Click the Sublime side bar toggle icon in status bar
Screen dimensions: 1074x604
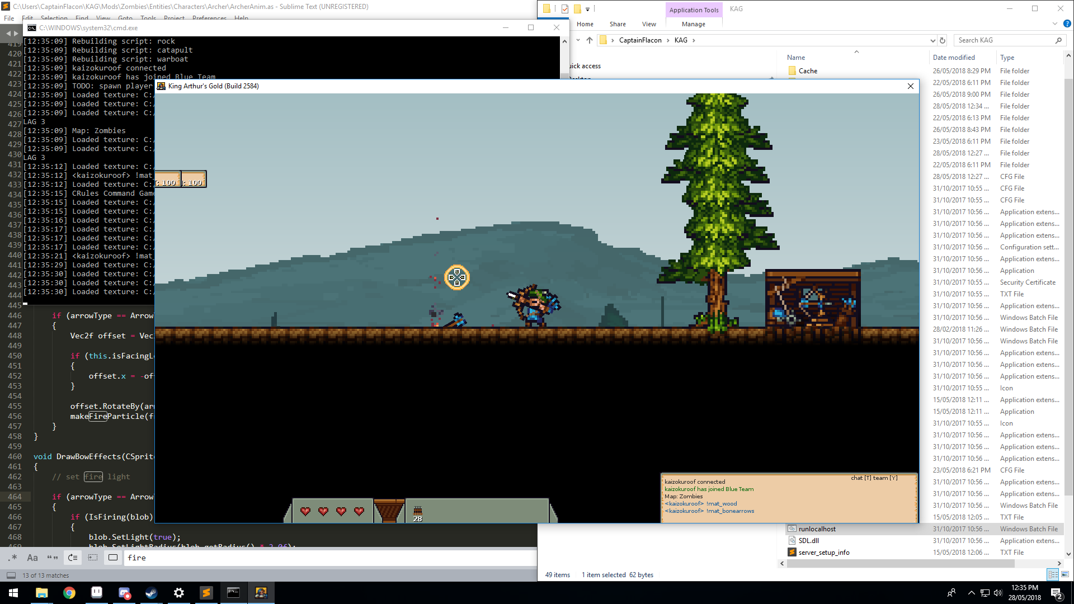tap(11, 575)
